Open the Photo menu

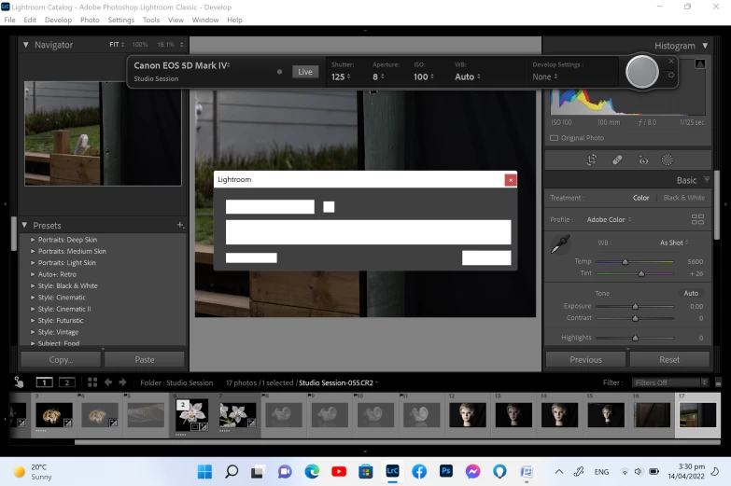[x=90, y=20]
